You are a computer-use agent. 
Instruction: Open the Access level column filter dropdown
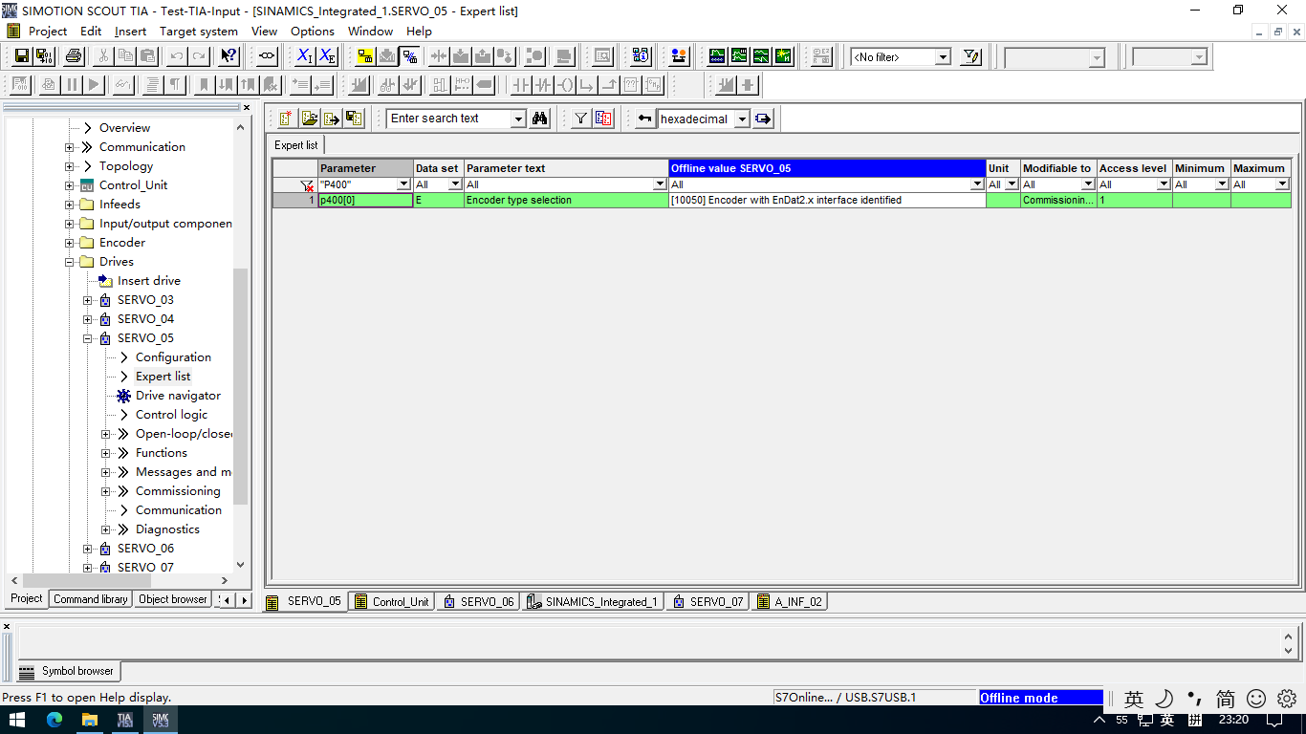(x=1165, y=184)
